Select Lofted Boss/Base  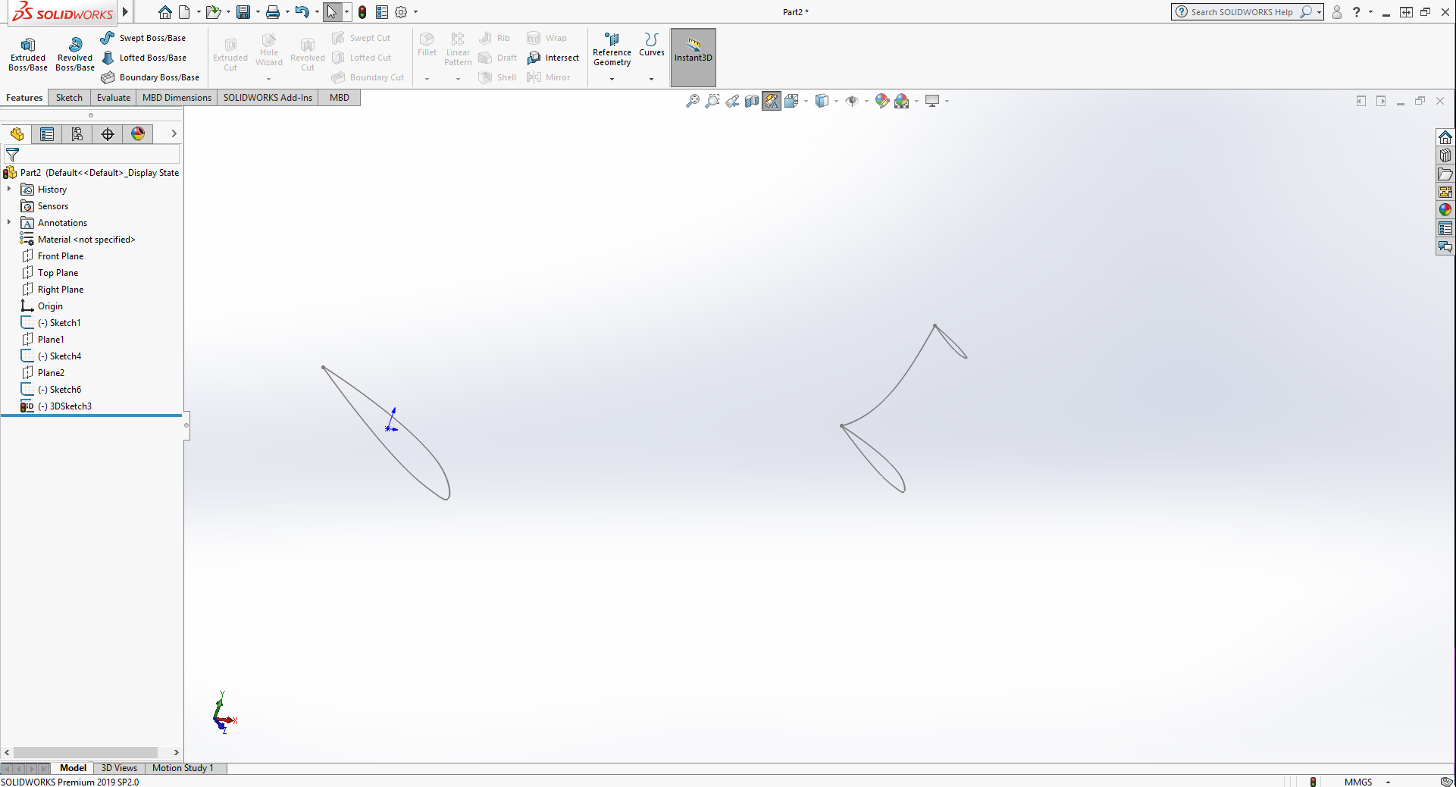(144, 58)
